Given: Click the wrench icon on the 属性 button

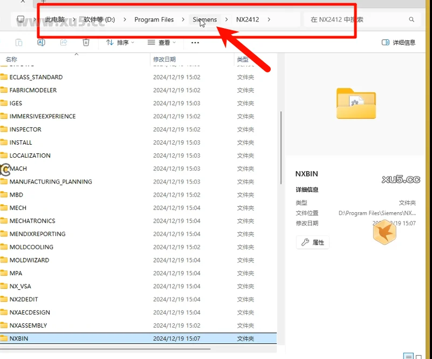Looking at the screenshot, I should [x=305, y=242].
